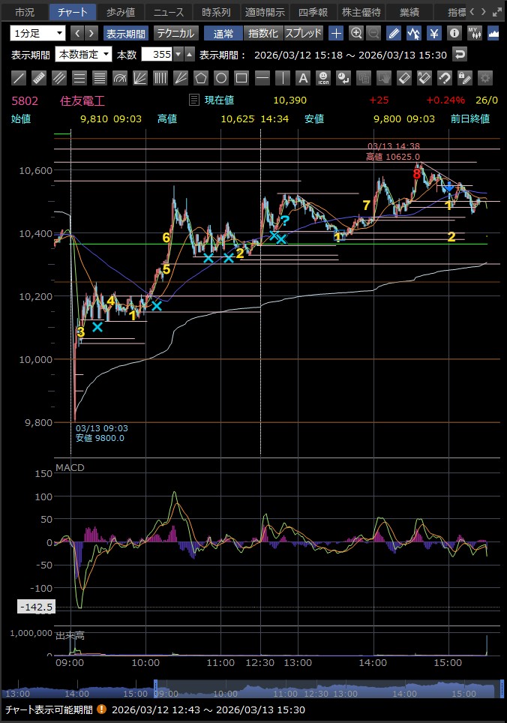This screenshot has height=723, width=507.
Task: Expand the 本数指定 period dropdown
Action: point(83,54)
